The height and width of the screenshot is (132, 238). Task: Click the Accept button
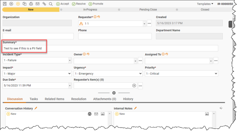click(x=63, y=4)
